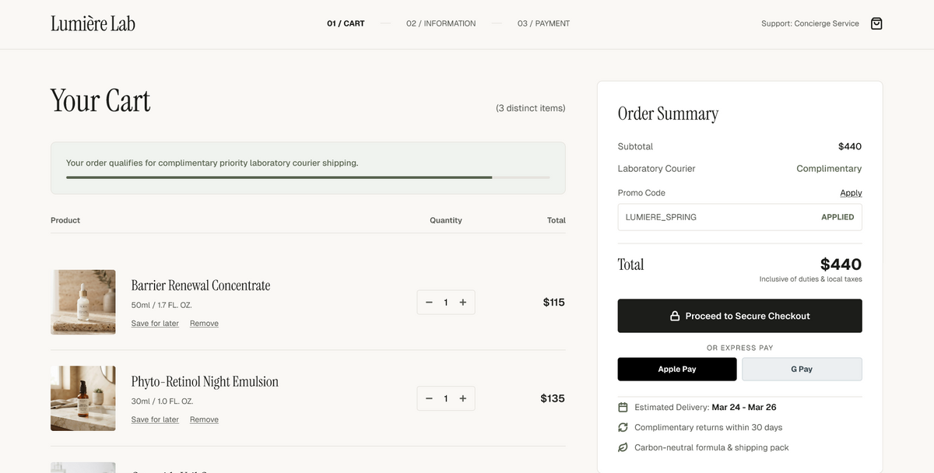Screen dimensions: 934x473
Task: Save Barrier Renewal Concentrate for later
Action: pos(155,323)
